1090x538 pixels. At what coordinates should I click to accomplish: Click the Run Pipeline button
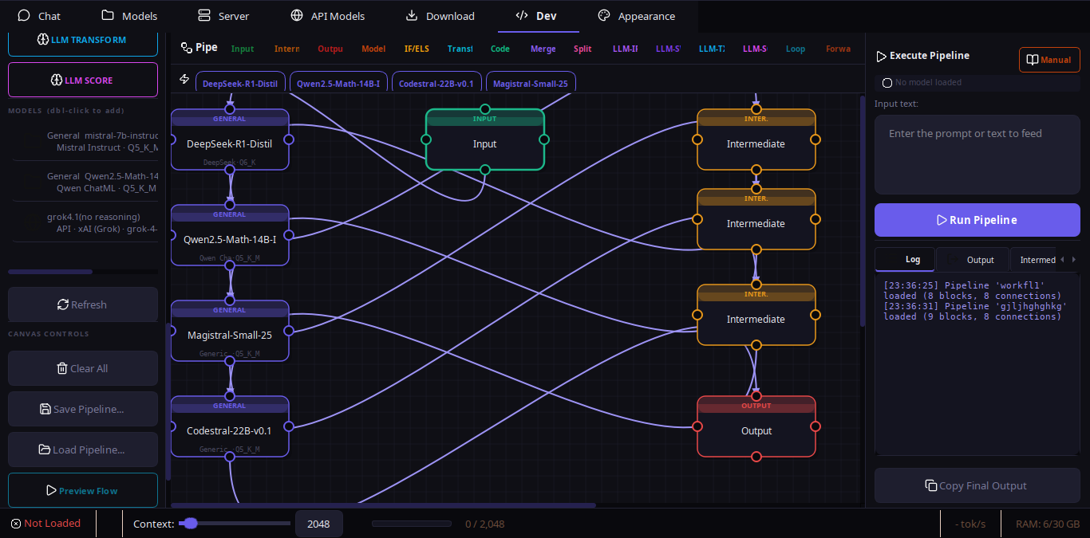pyautogui.click(x=977, y=220)
